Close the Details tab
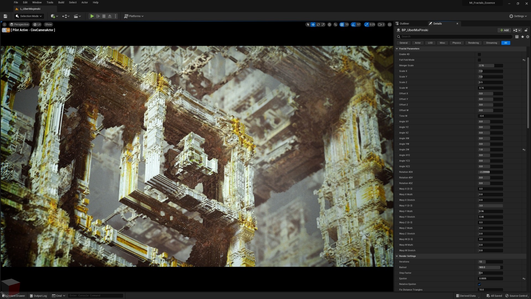 tap(457, 24)
